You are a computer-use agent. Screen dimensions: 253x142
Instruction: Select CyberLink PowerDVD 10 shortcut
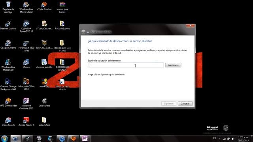click(x=26, y=27)
